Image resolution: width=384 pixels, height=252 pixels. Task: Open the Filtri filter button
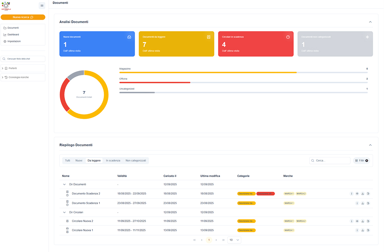pyautogui.click(x=362, y=161)
